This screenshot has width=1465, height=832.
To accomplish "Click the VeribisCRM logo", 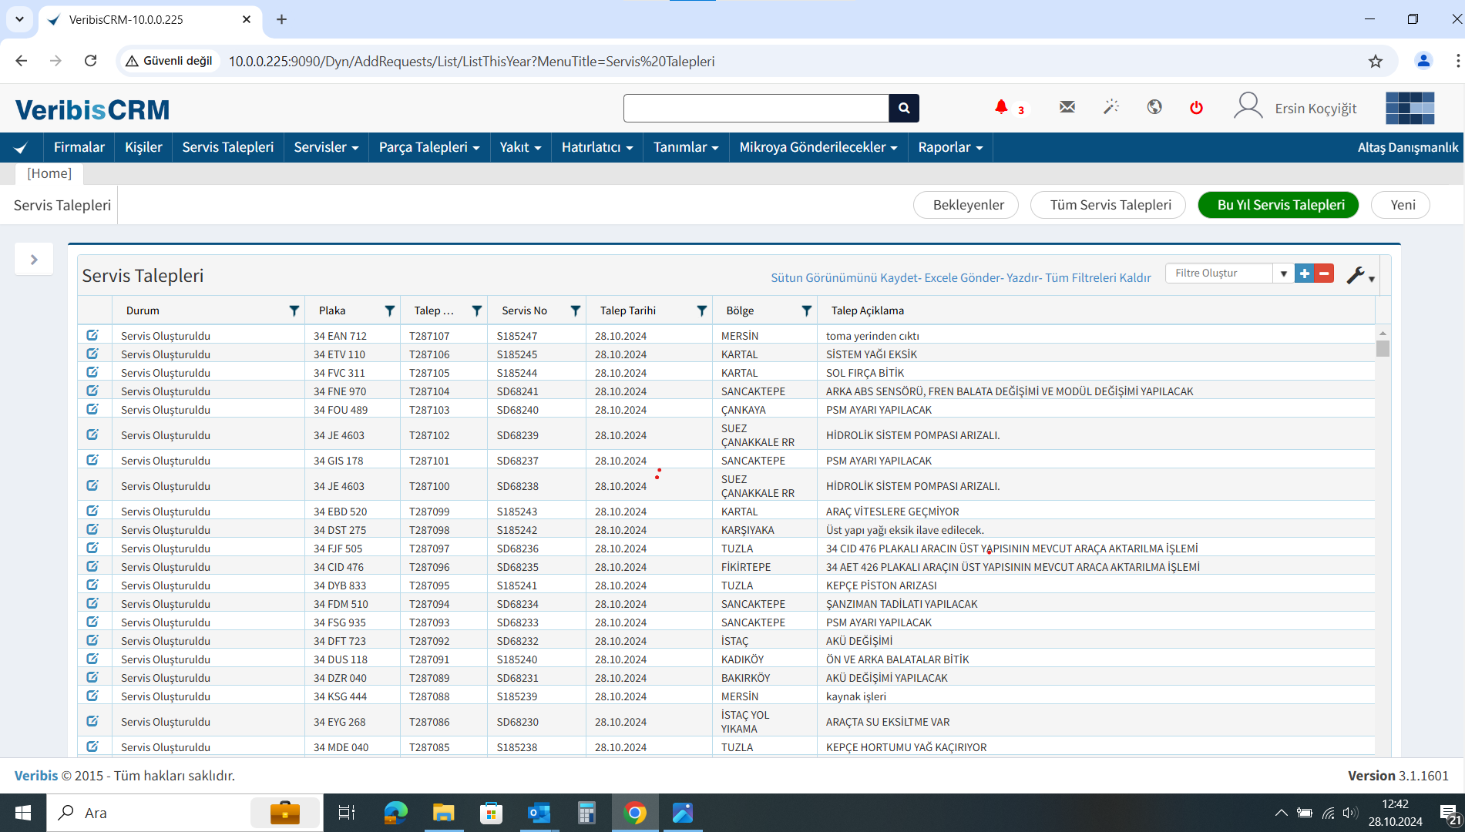I will pos(92,110).
